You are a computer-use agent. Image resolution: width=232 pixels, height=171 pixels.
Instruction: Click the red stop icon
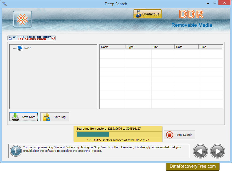[170, 135]
